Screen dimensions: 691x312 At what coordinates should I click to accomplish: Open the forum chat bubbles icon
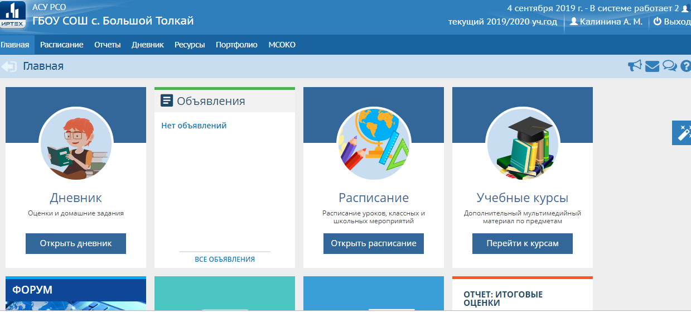670,66
